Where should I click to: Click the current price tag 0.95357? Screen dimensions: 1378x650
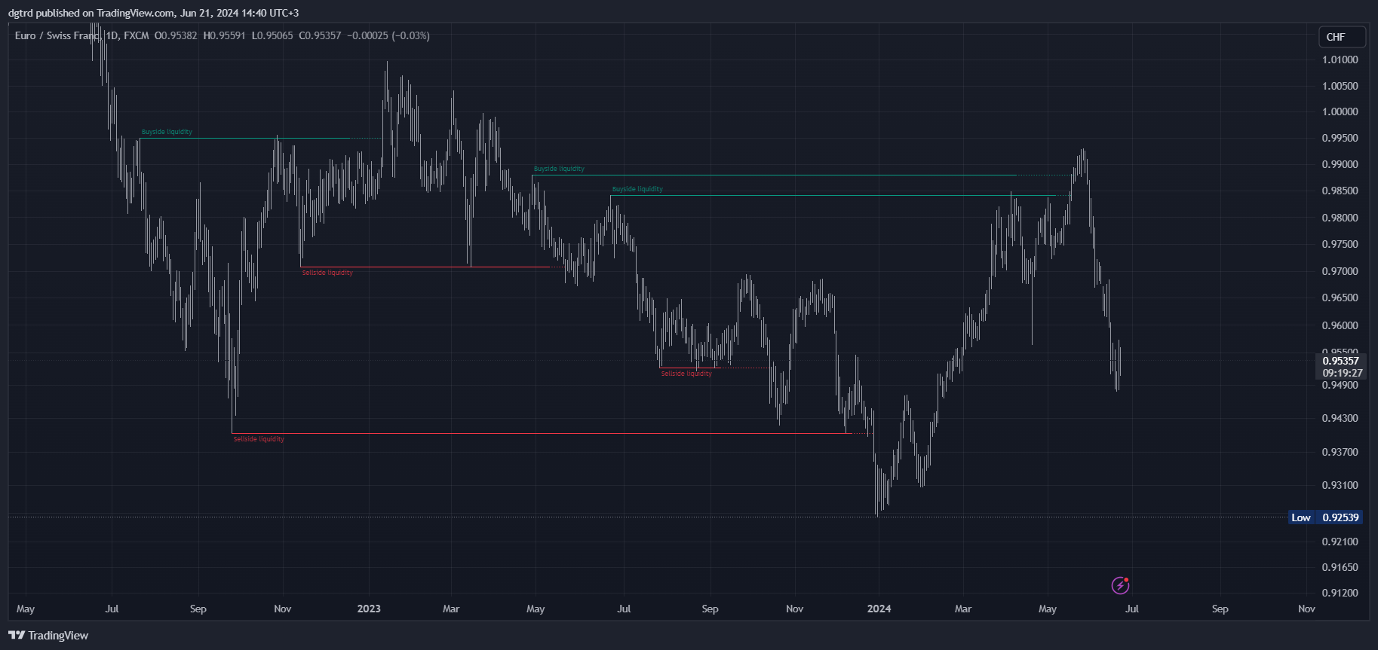click(1341, 361)
